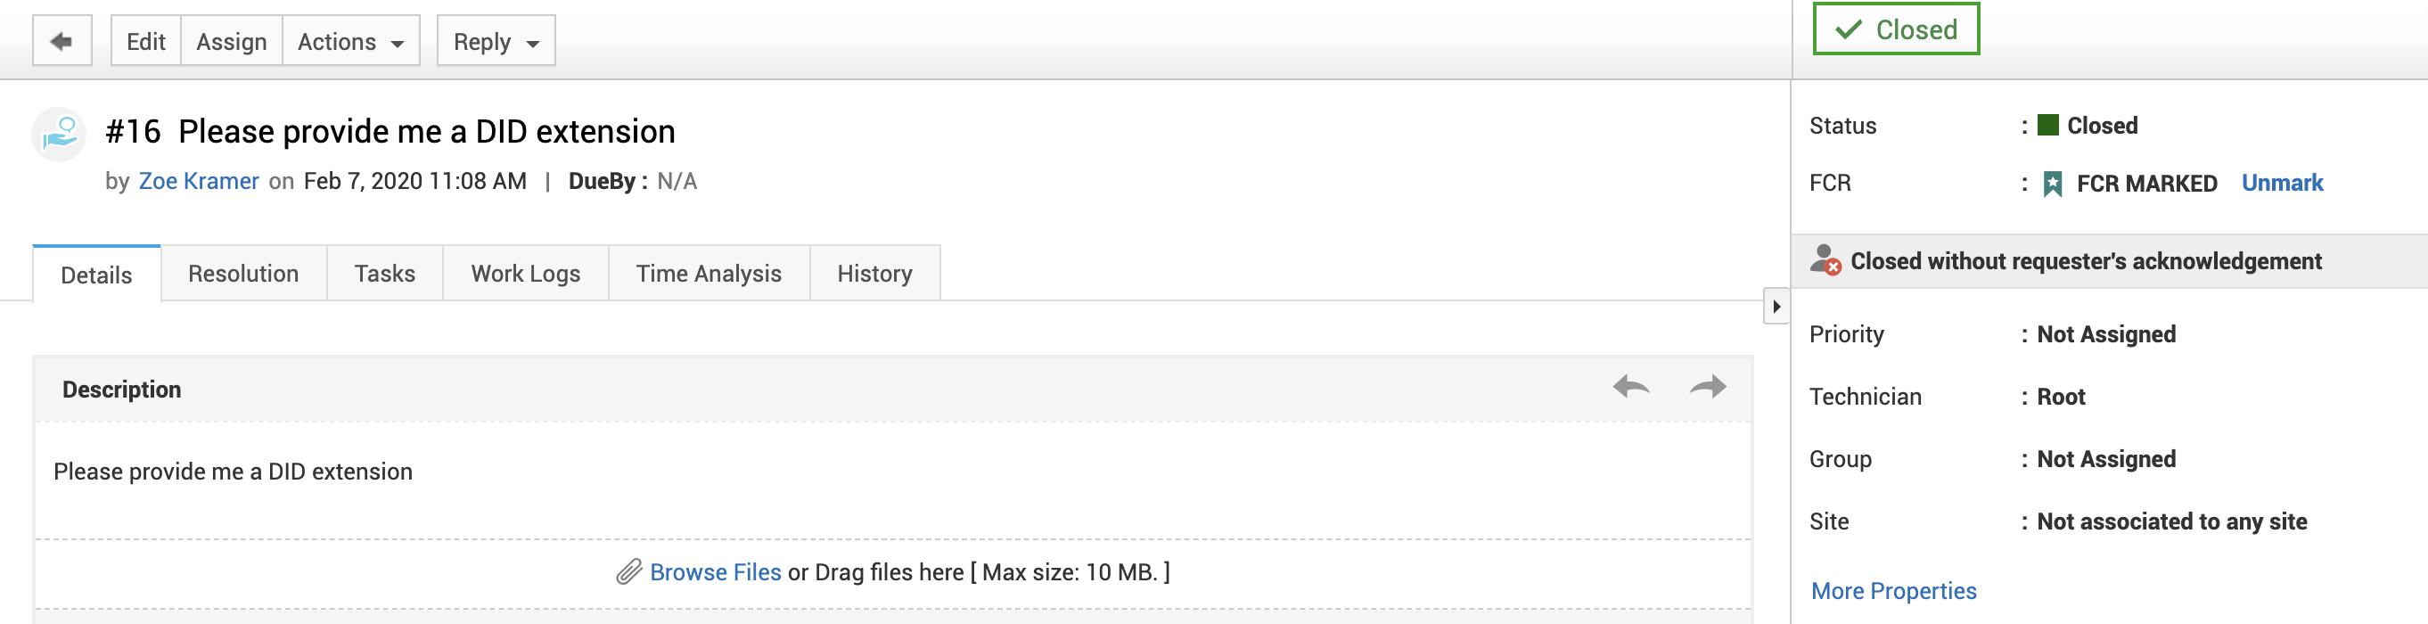The image size is (2428, 624).
Task: Click the service request hand icon
Action: [61, 134]
